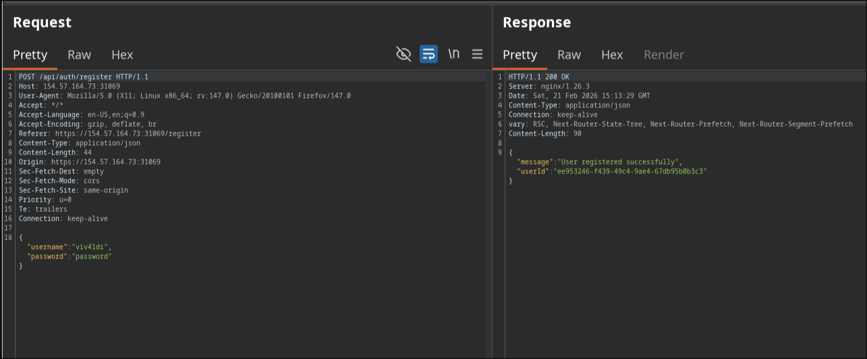Click the Accept-Encoding header line

[x=88, y=124]
